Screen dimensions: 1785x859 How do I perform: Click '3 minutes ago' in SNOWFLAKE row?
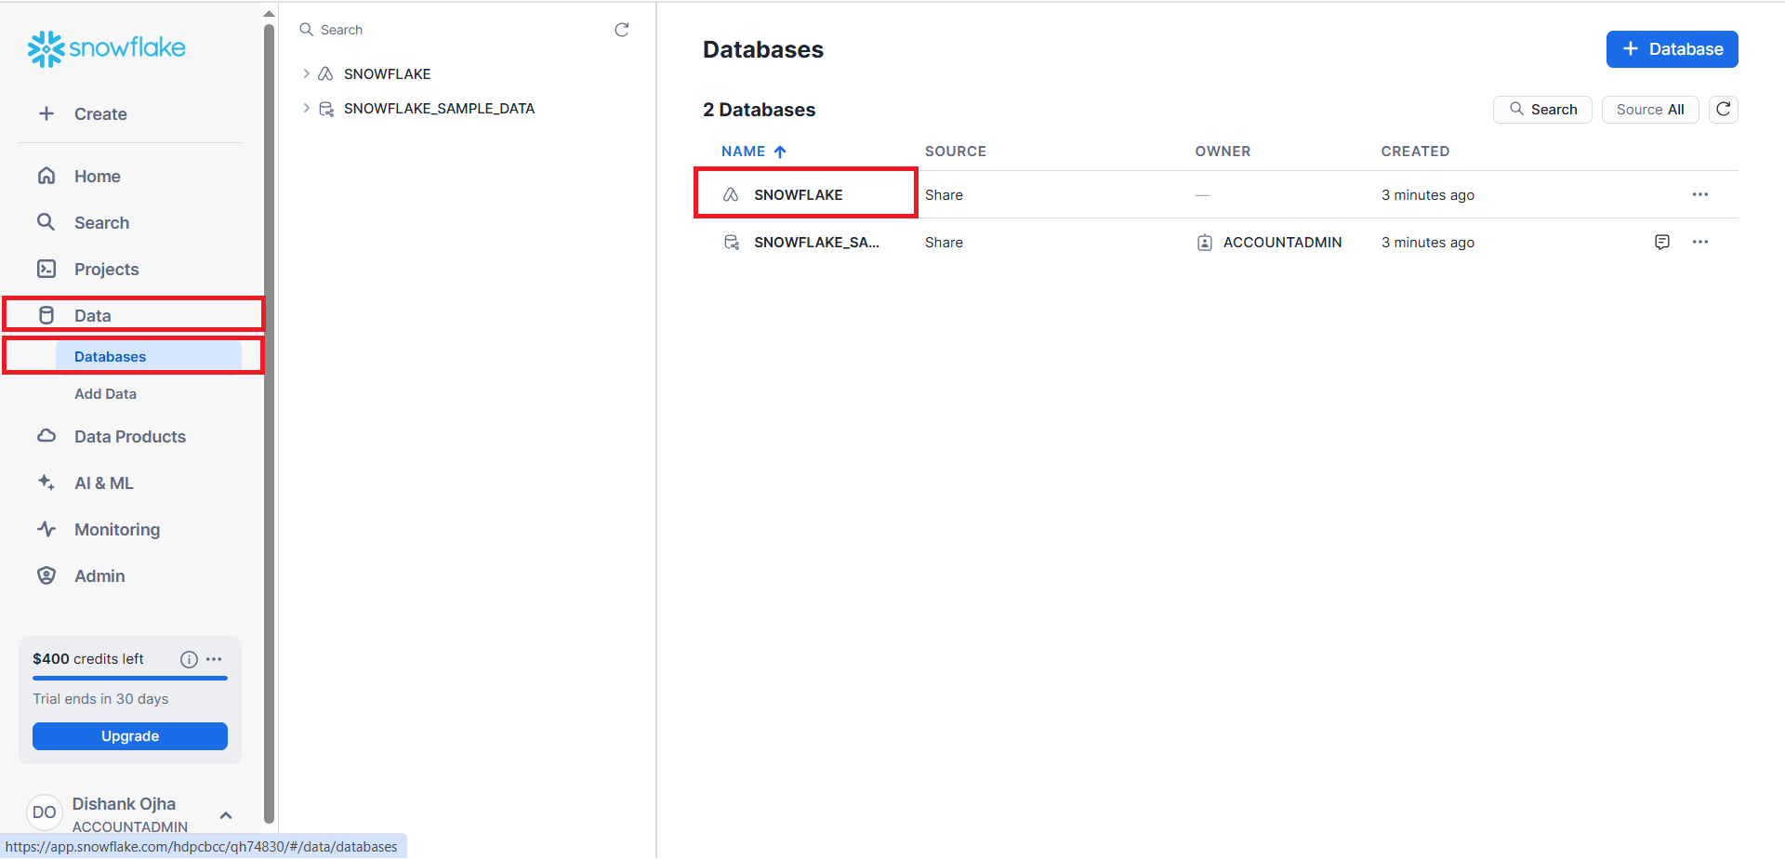(x=1428, y=194)
